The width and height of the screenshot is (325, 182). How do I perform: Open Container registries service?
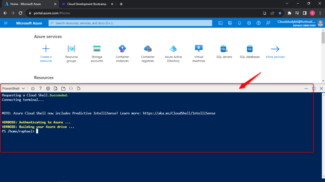pyautogui.click(x=148, y=54)
